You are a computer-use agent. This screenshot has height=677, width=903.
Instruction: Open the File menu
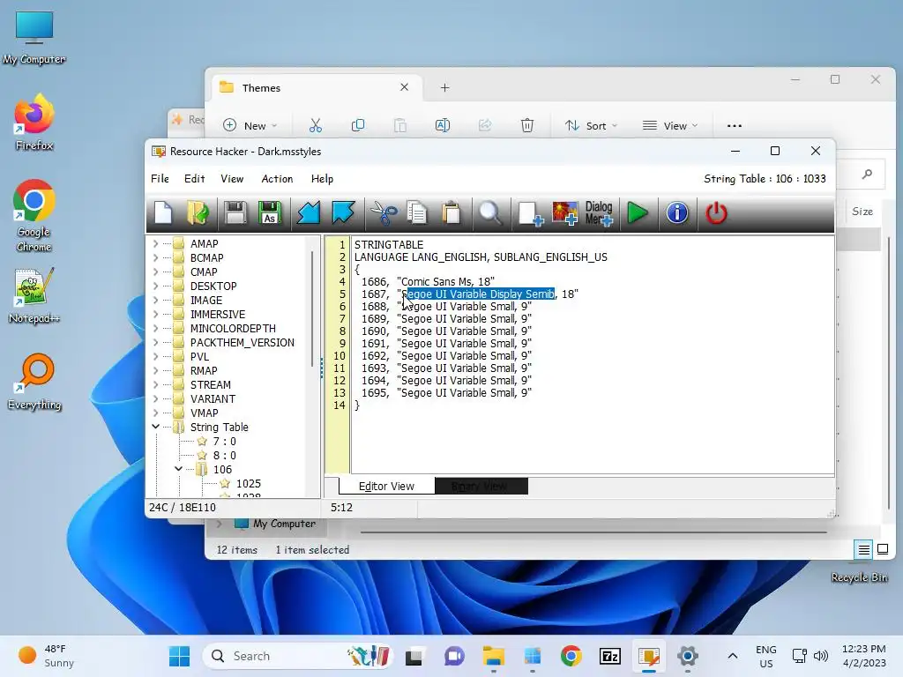pos(160,179)
